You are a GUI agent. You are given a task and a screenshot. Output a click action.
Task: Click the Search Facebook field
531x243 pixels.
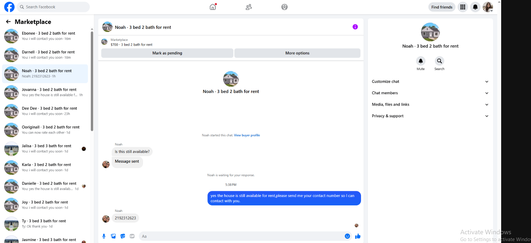pyautogui.click(x=54, y=7)
